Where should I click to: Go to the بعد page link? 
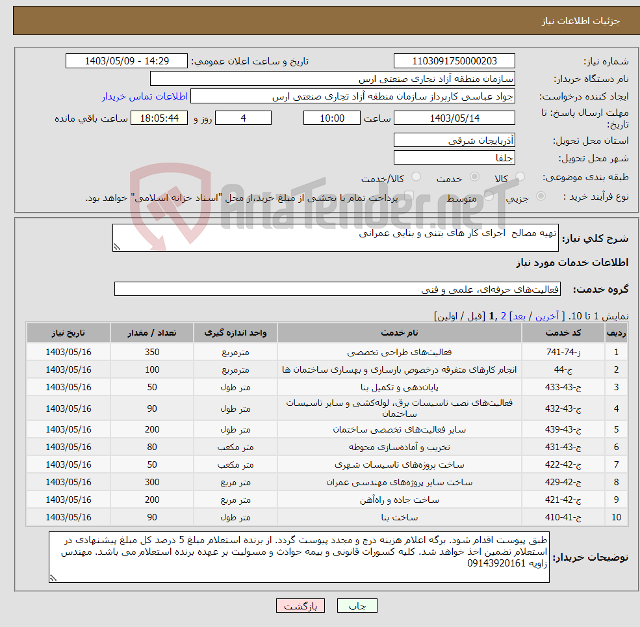pos(518,316)
